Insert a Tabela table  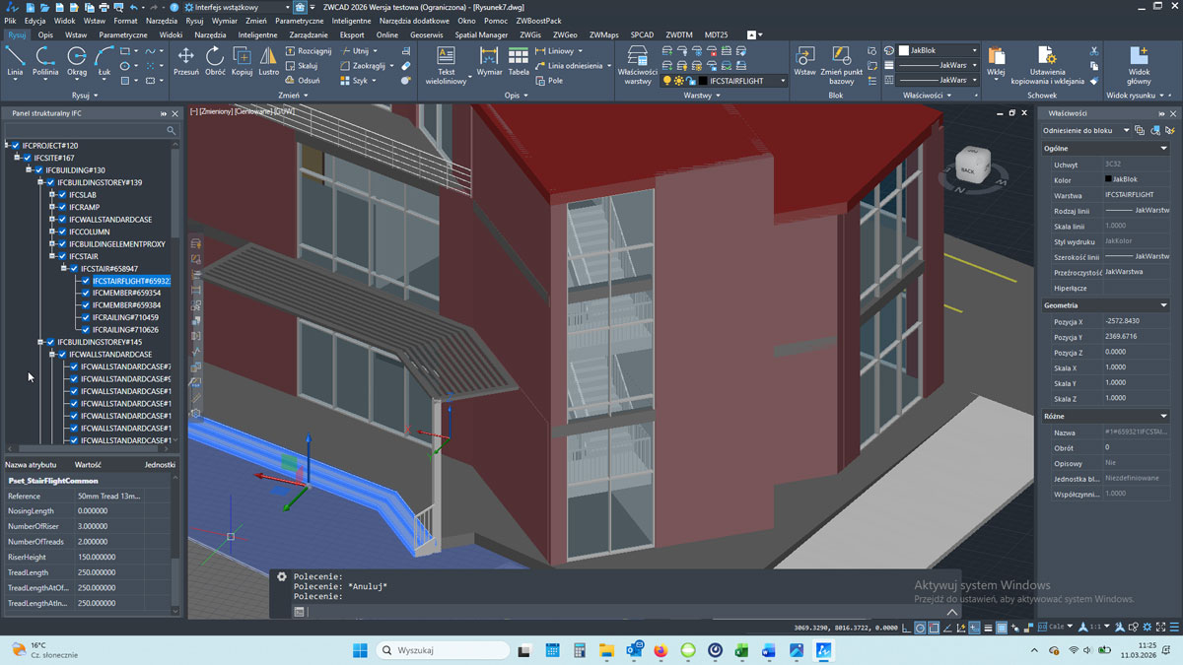[519, 61]
